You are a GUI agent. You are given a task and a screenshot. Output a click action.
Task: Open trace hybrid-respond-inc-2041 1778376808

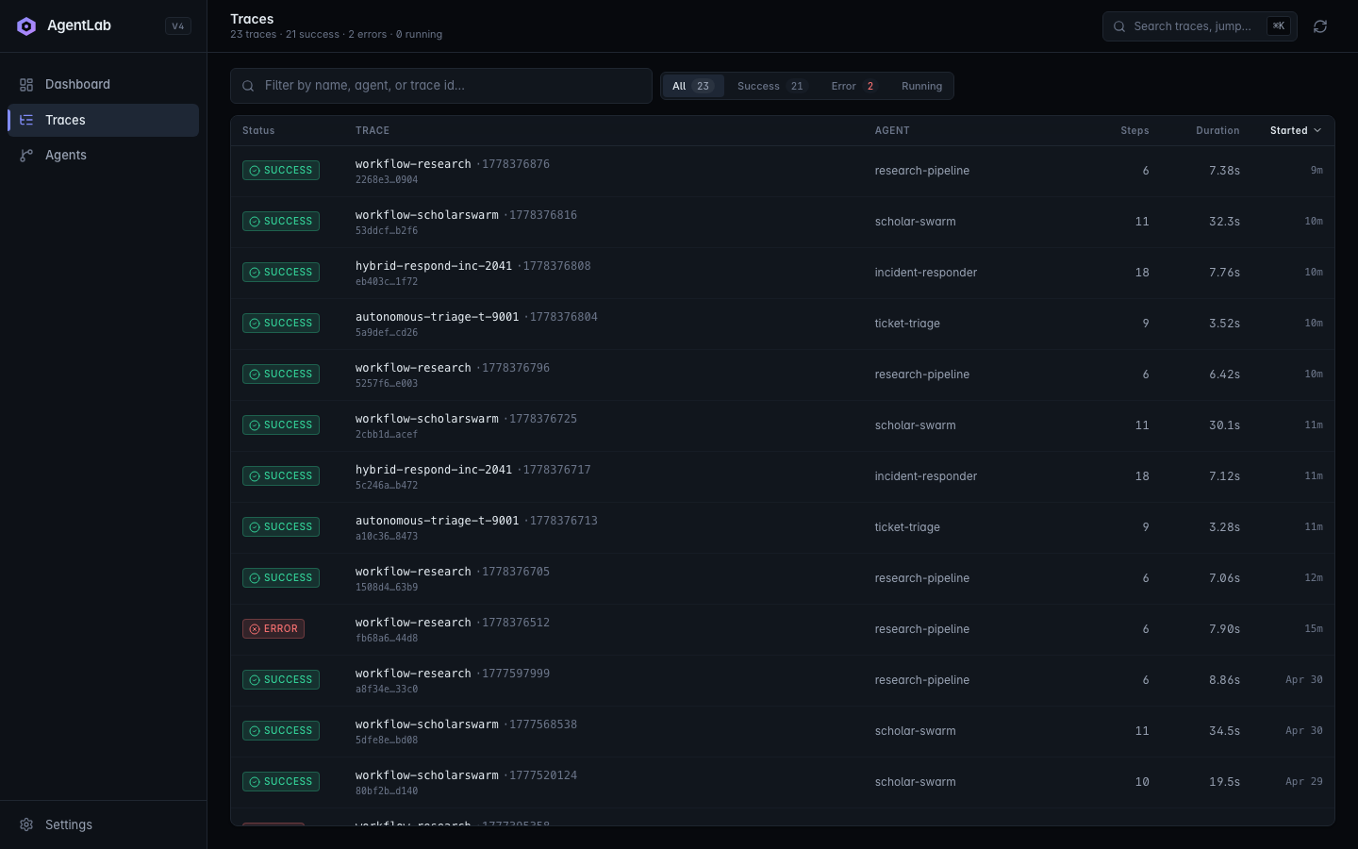click(473, 266)
